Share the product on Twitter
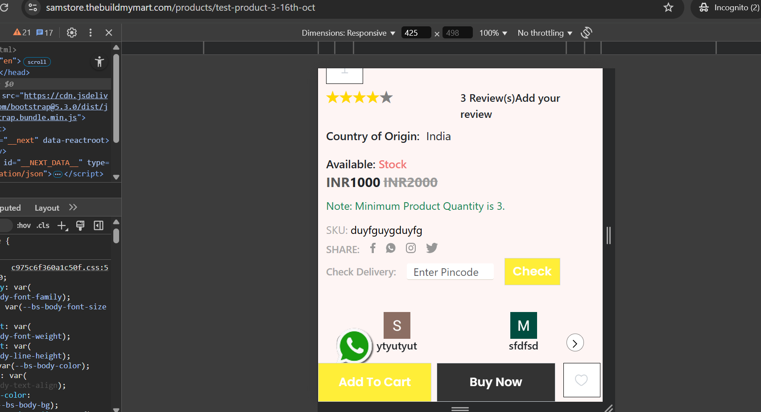Image resolution: width=761 pixels, height=412 pixels. click(432, 248)
